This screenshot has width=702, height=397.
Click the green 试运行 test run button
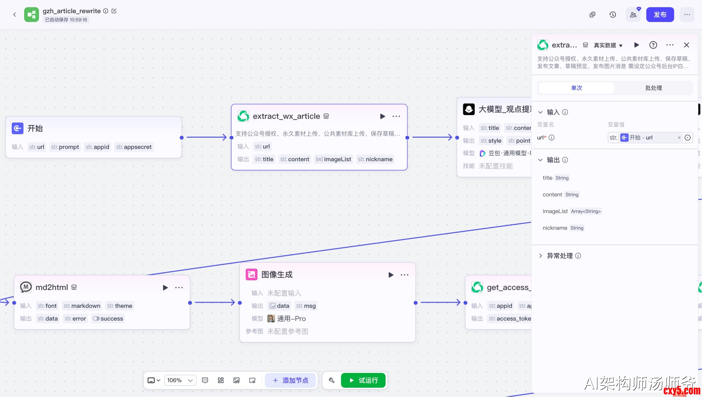point(363,380)
